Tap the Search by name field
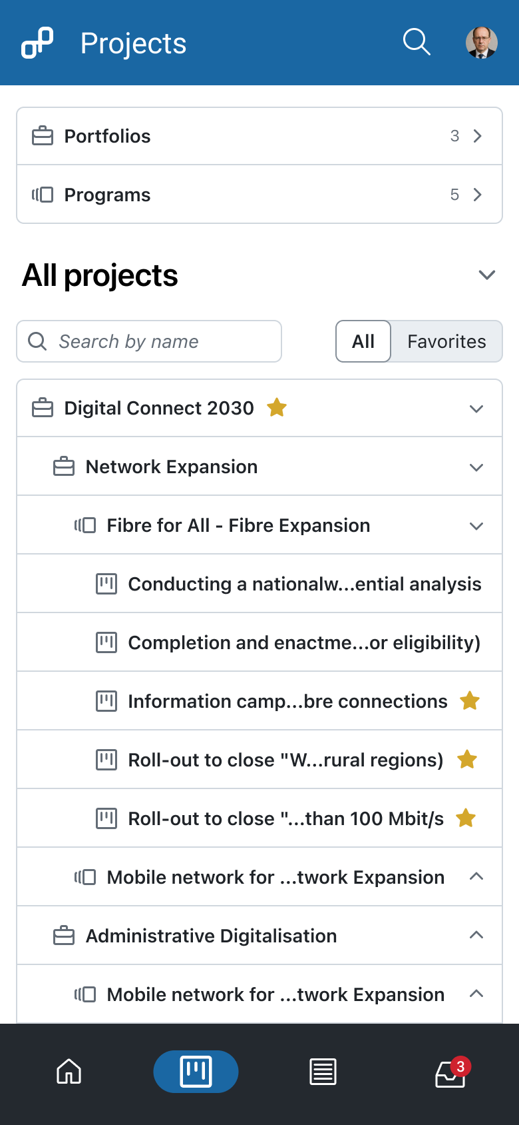Image resolution: width=519 pixels, height=1125 pixels. pyautogui.click(x=149, y=341)
